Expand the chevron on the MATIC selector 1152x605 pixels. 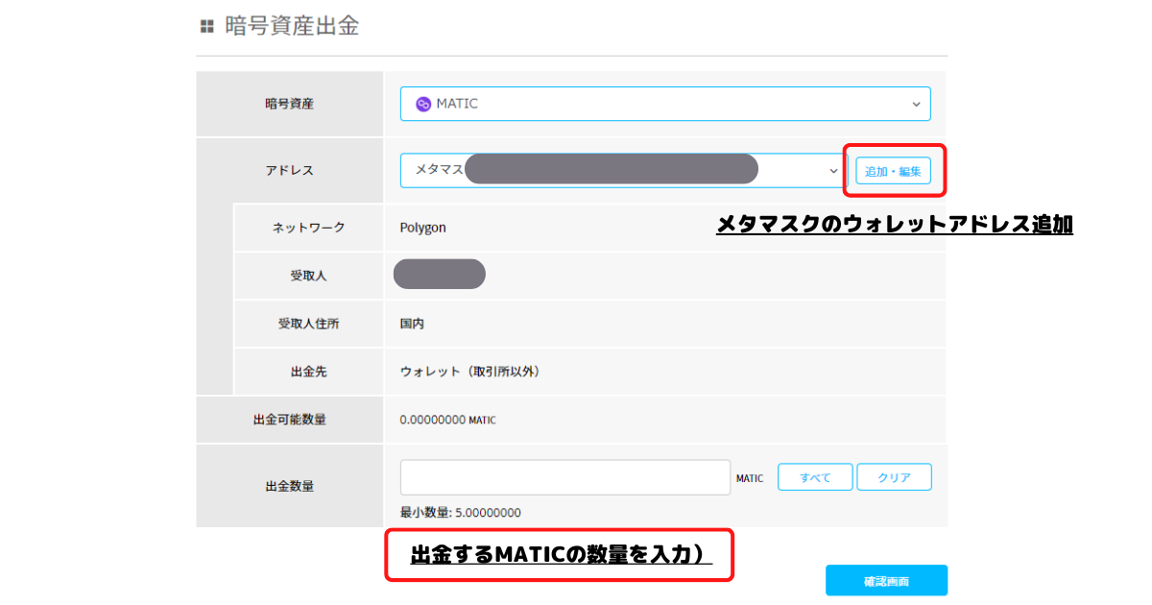tap(916, 104)
